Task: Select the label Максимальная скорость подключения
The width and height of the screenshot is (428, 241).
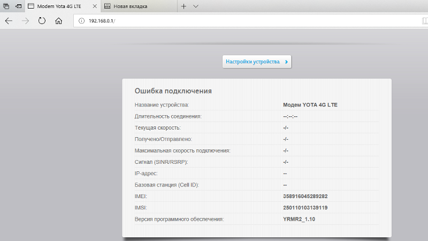Action: click(x=182, y=150)
